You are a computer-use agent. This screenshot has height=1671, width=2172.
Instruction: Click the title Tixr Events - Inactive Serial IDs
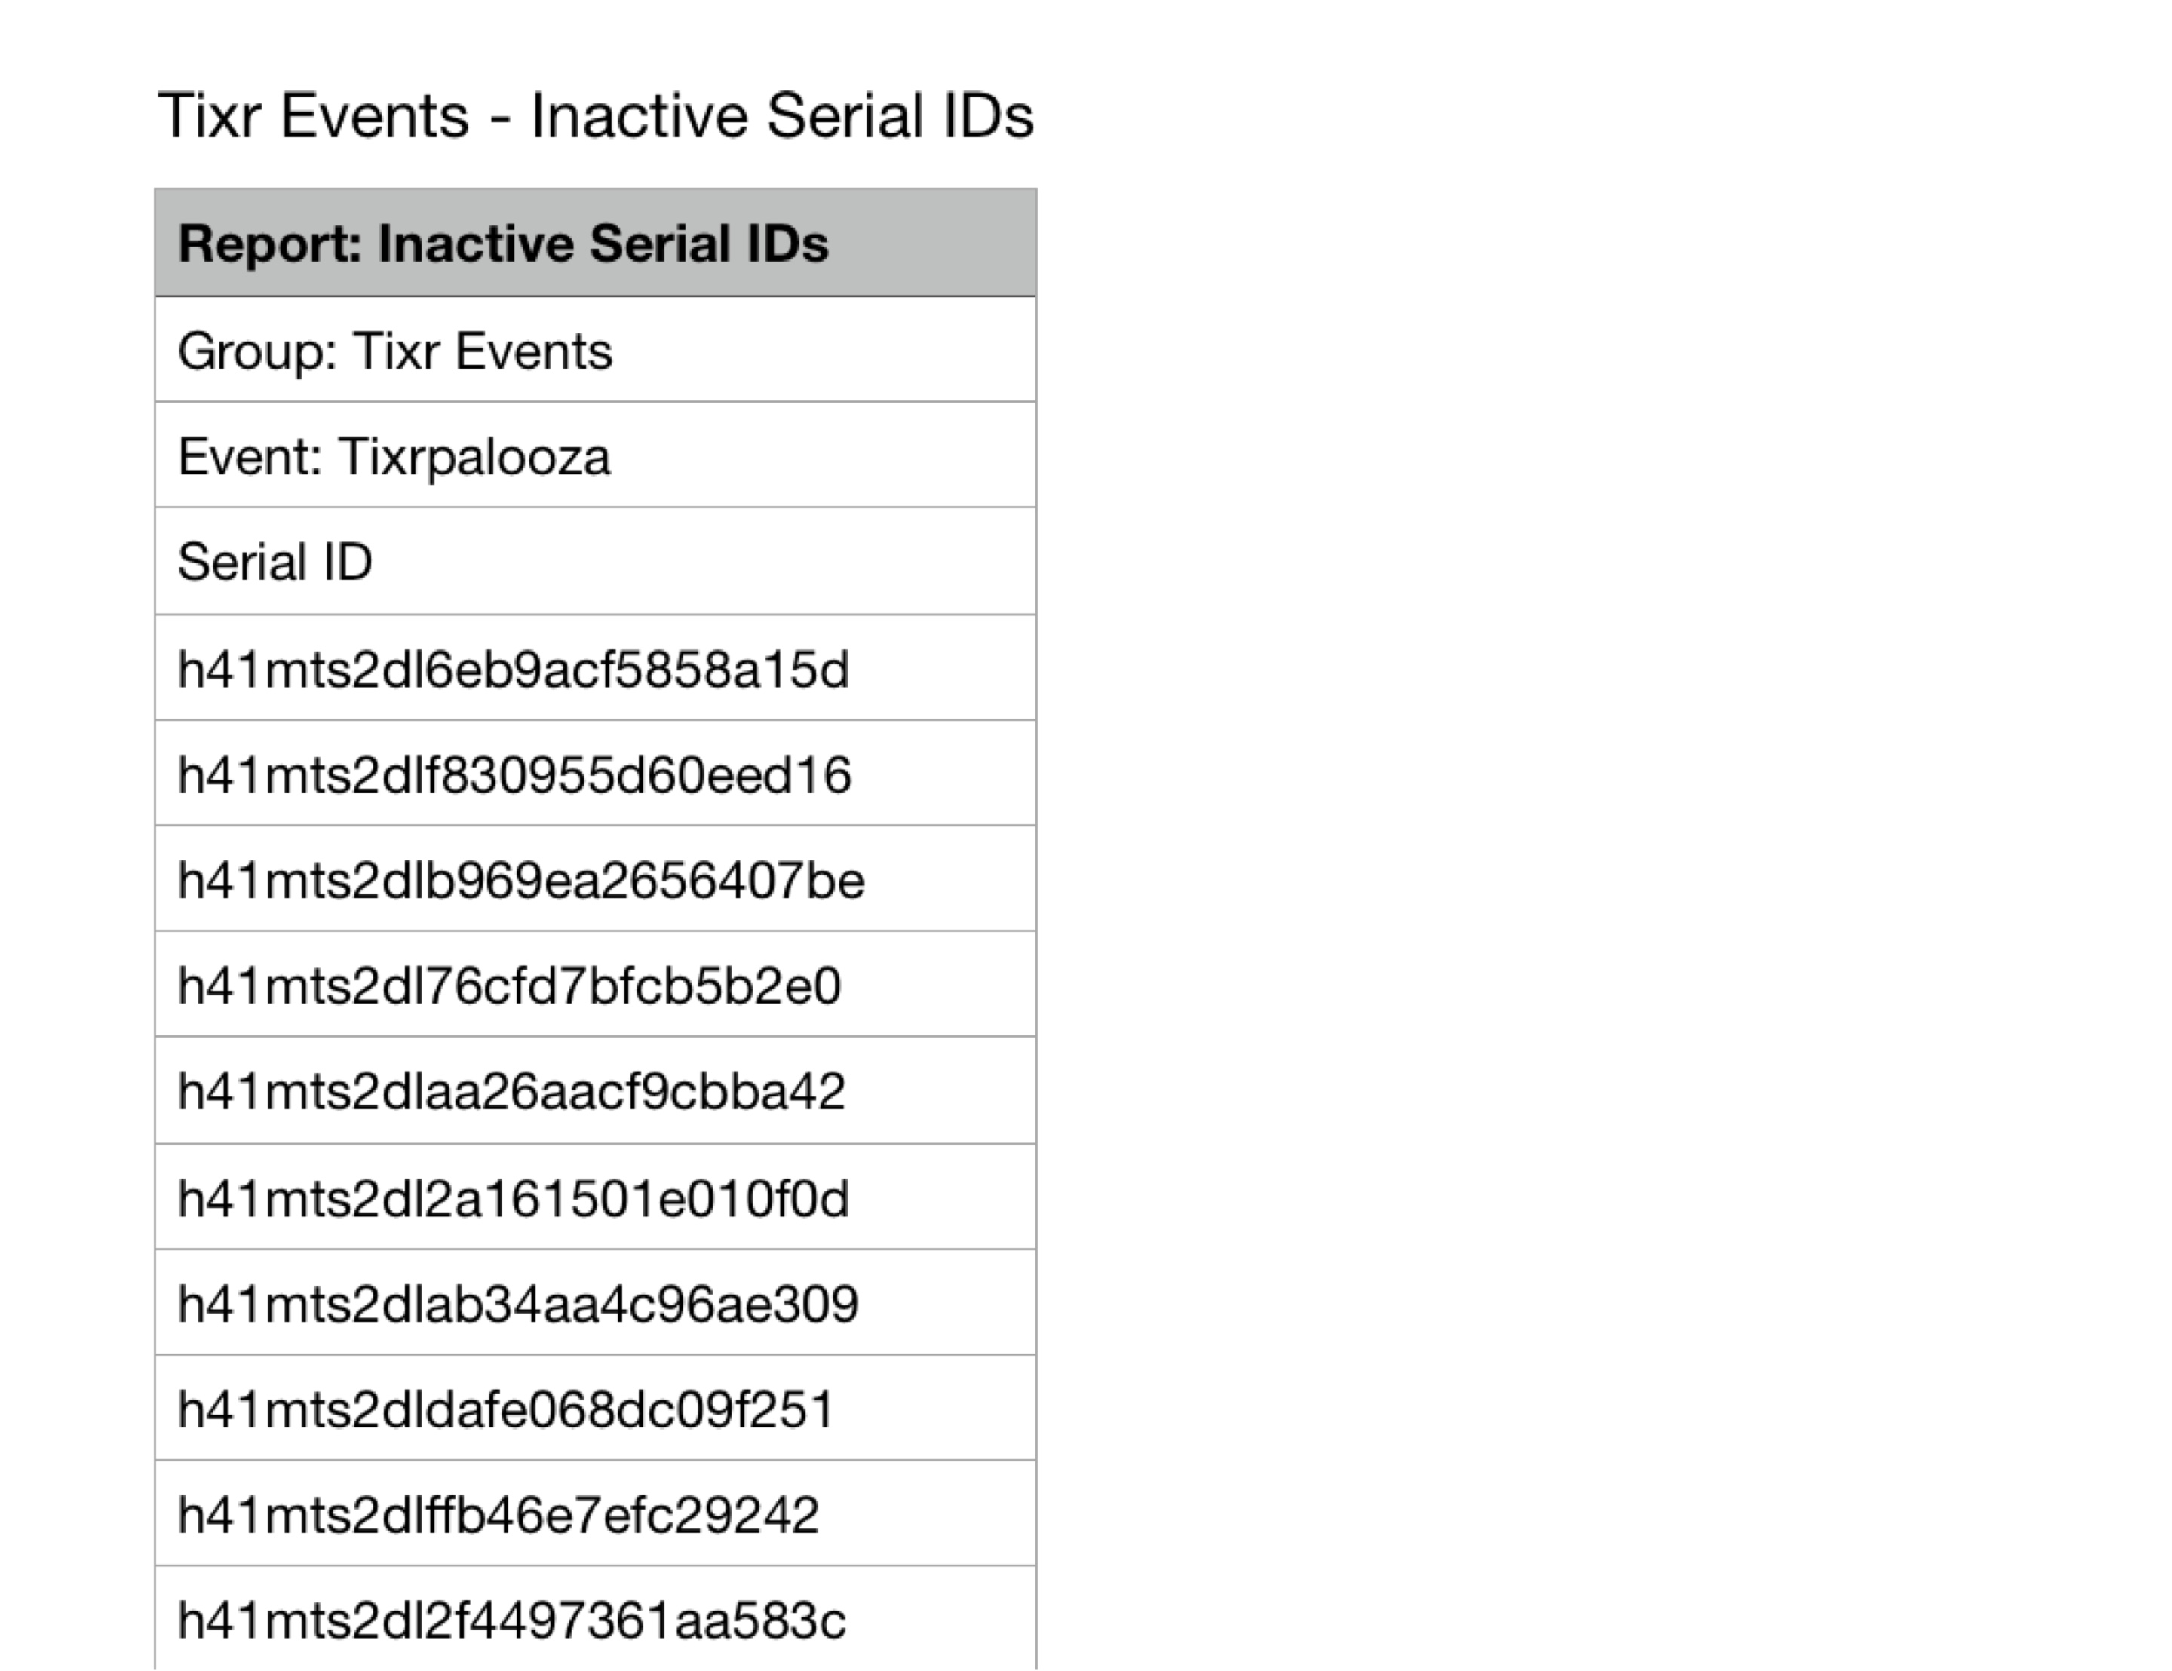[596, 115]
